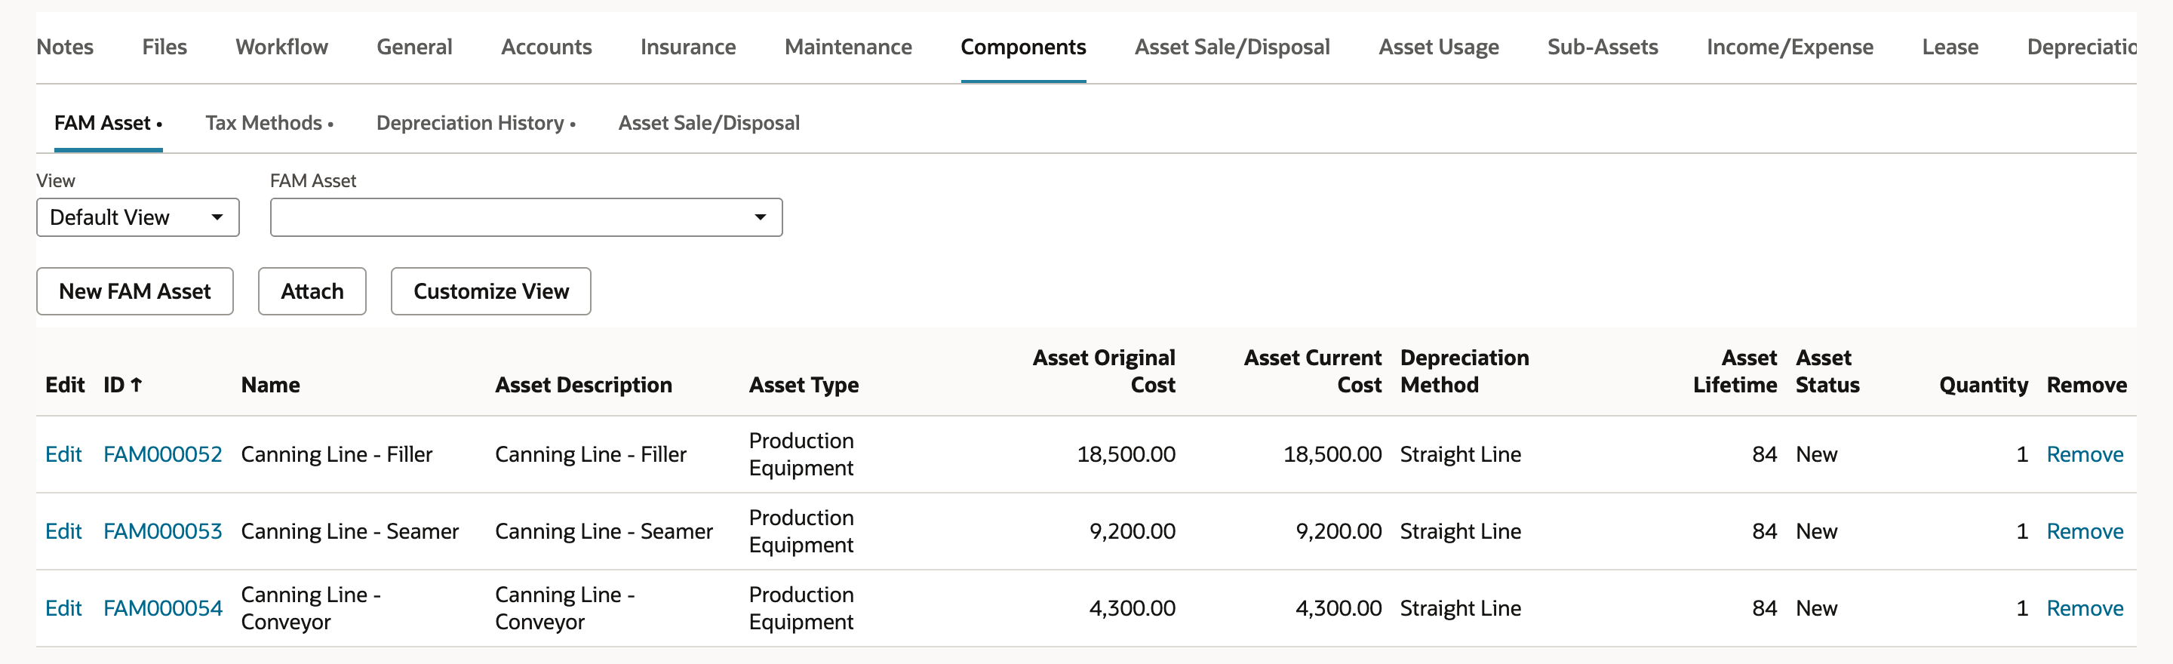Sort by the ID column header
The width and height of the screenshot is (2173, 664).
123,385
